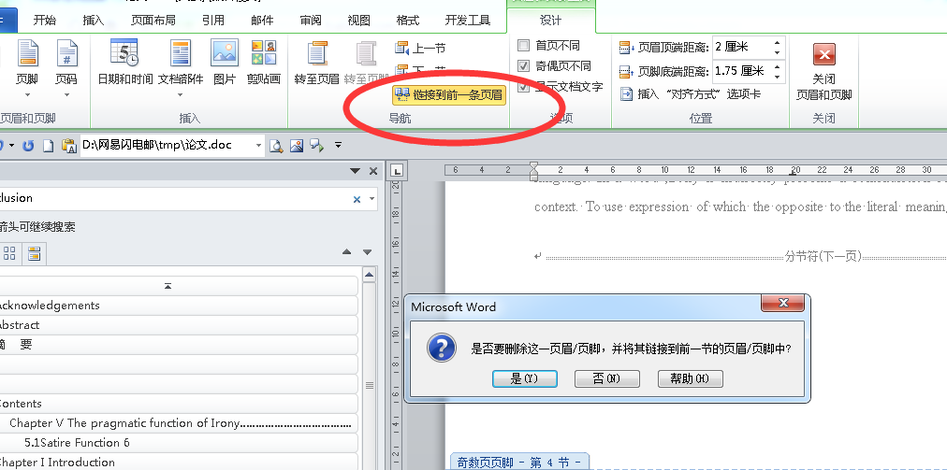This screenshot has height=470, width=947.
Task: Clear the navigation search box with X
Action: [357, 199]
